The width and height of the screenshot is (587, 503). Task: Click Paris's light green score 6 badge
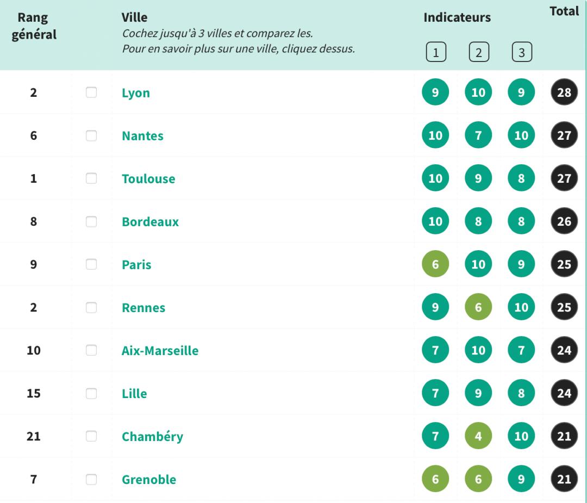pyautogui.click(x=435, y=265)
